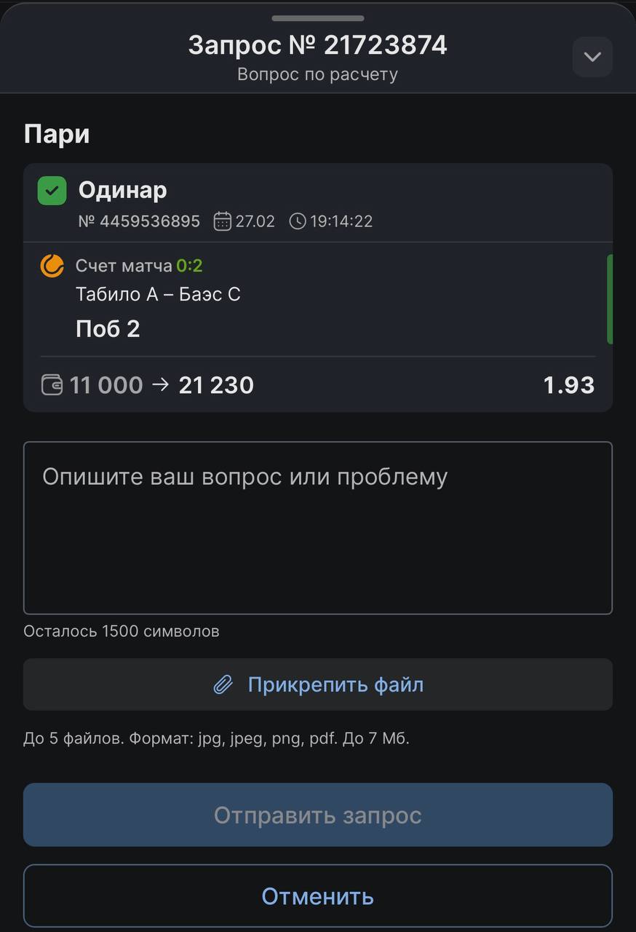636x932 pixels.
Task: Click the payout amount 21 230
Action: 216,385
